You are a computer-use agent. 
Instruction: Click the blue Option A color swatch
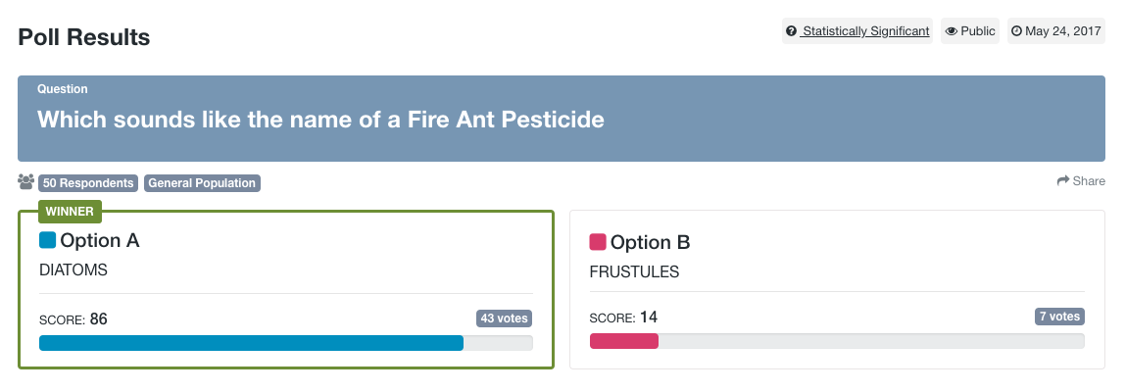coord(48,240)
